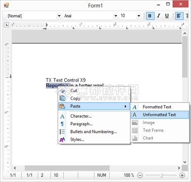
Task: Click the zoom in plus button
Action: [182, 175]
